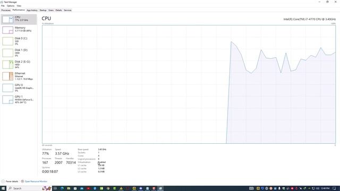This screenshot has width=340, height=191.
Task: Select Disk 0 (C:) SSD entry
Action: (19, 41)
